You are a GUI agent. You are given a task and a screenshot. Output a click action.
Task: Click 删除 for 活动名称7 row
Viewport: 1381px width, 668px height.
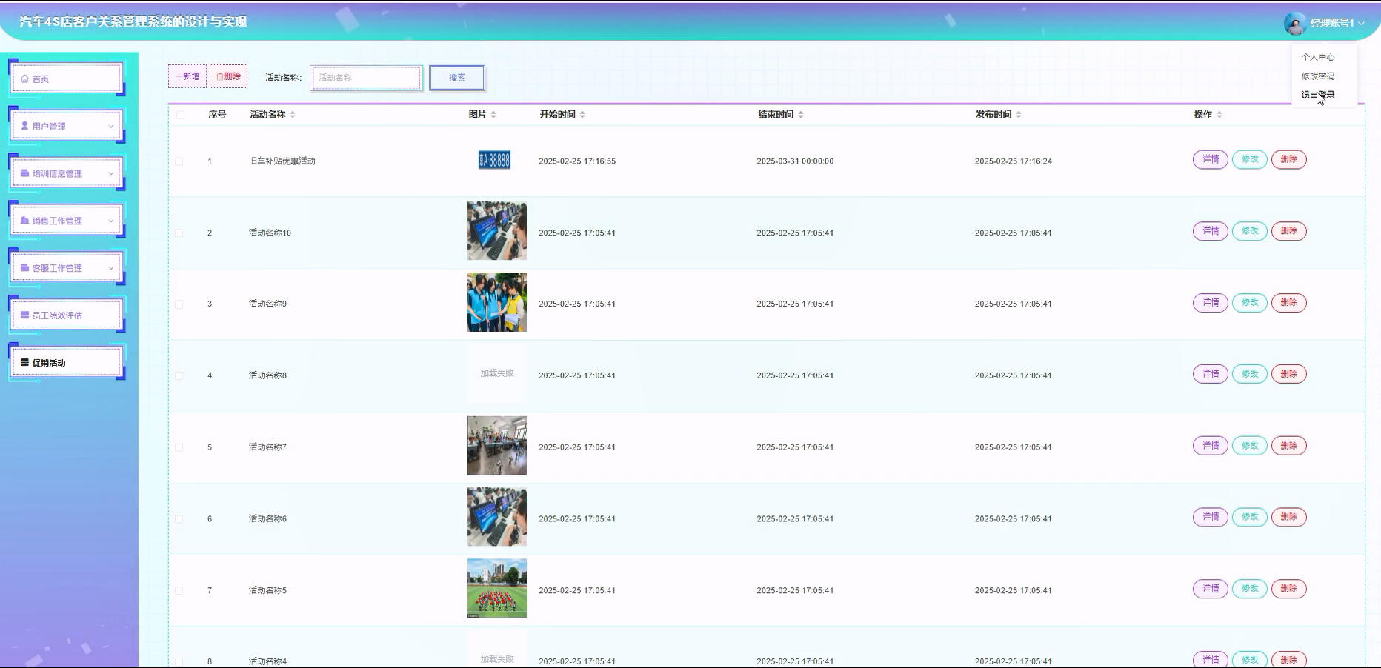click(1289, 446)
